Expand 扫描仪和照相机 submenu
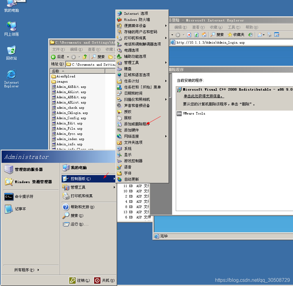 click(142, 99)
